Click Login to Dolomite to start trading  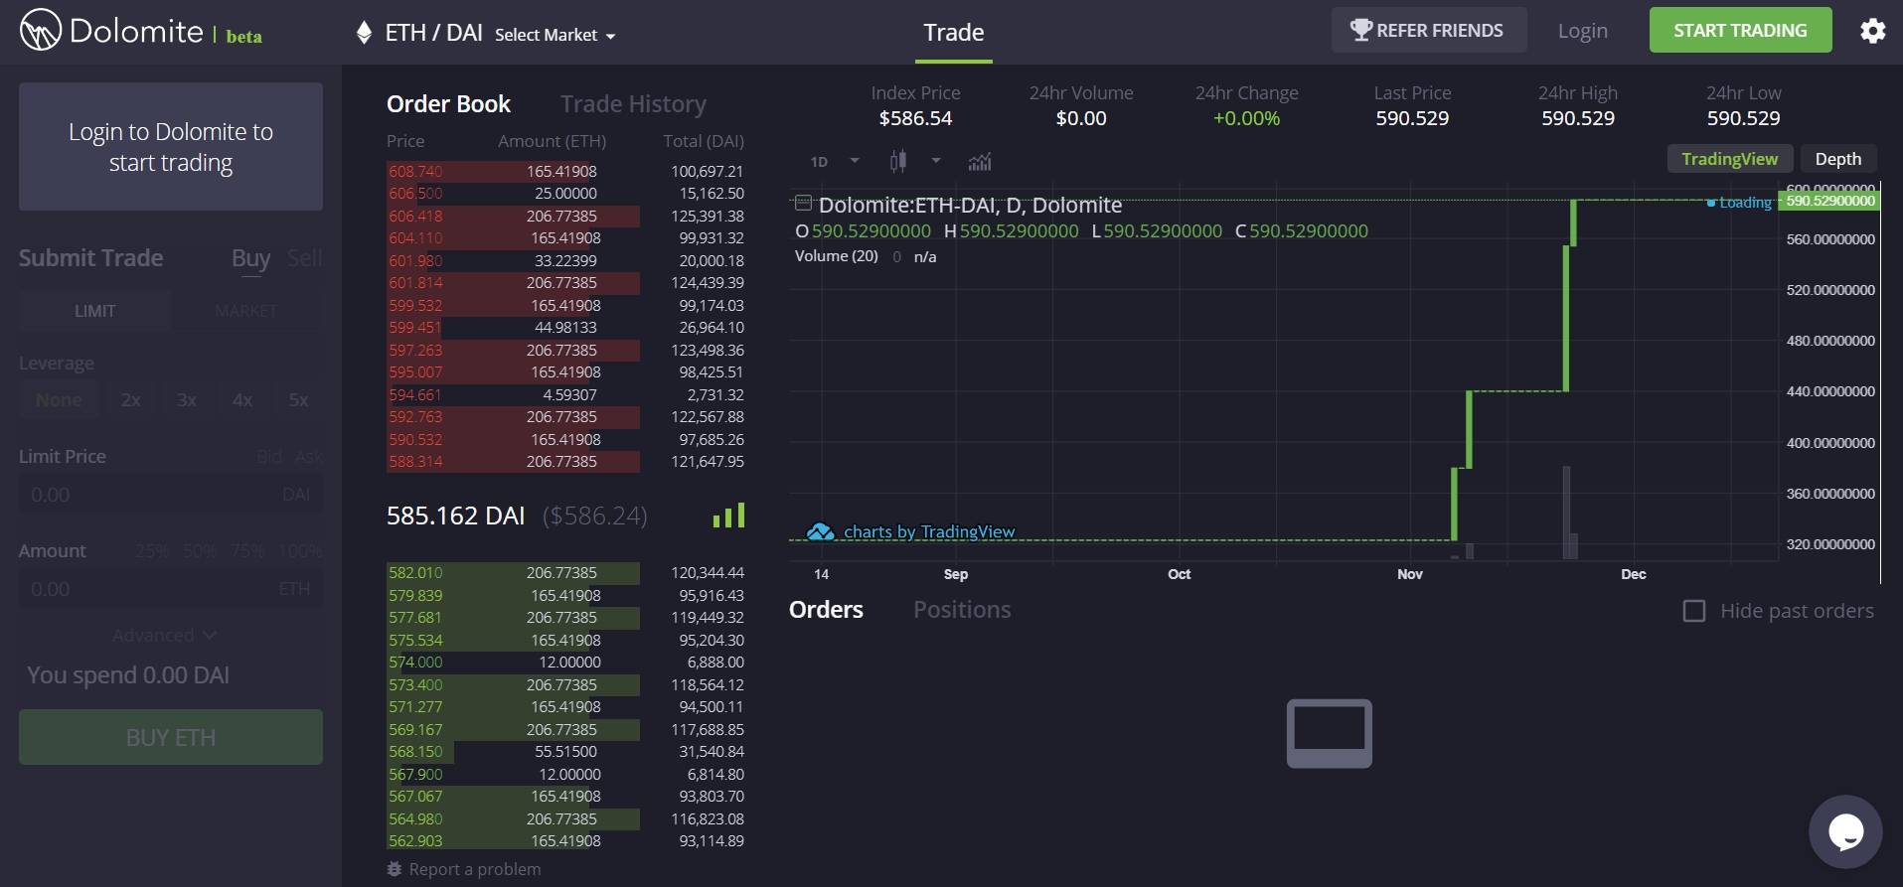[x=171, y=147]
